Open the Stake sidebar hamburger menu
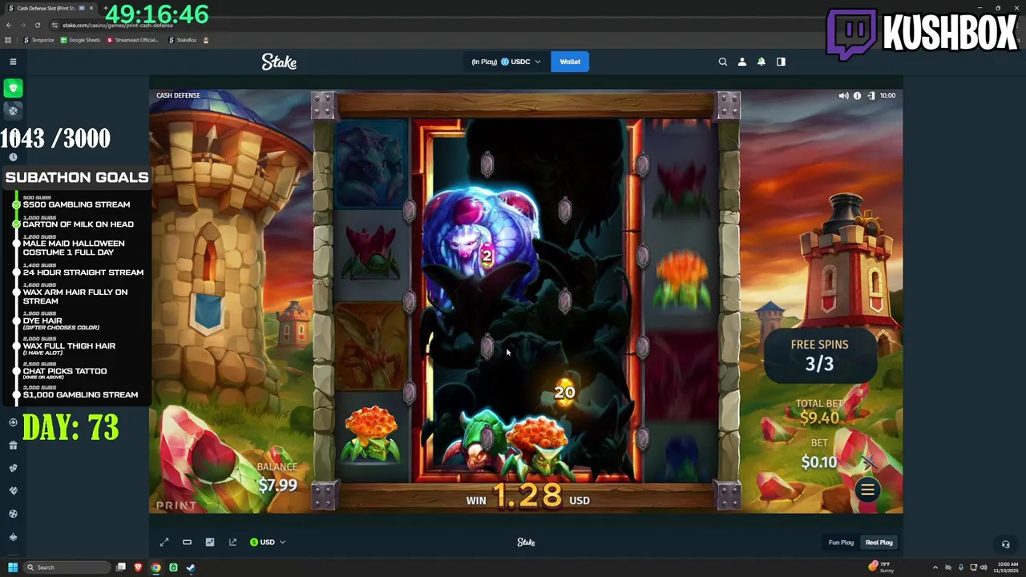 13,62
